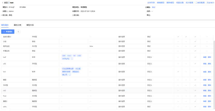Edit the tadf attribute

[x=205, y=57]
